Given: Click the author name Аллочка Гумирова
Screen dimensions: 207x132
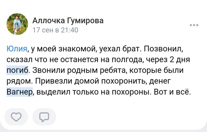Looking at the screenshot, I should tap(68, 20).
